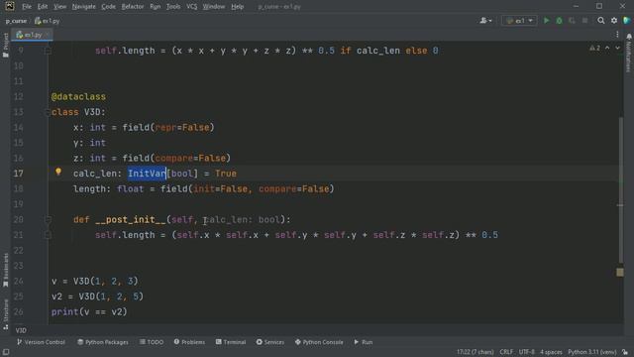Click the yellow warning stripe marker on scrollbar
The width and height of the screenshot is (634, 357).
click(x=620, y=273)
